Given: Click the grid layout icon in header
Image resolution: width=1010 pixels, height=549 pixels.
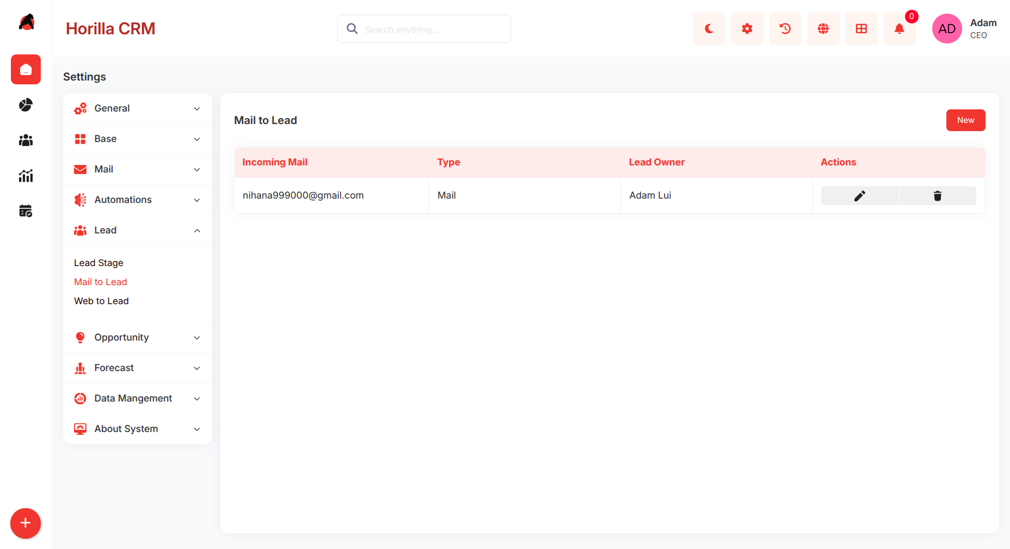Looking at the screenshot, I should pyautogui.click(x=862, y=29).
